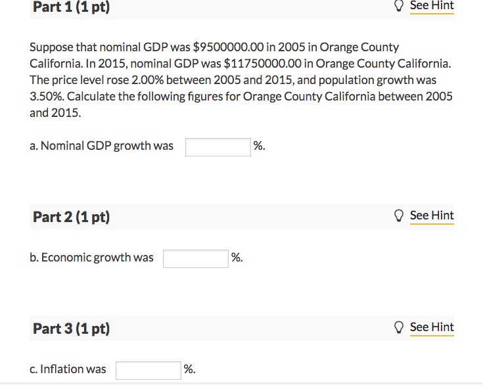The height and width of the screenshot is (387, 483).
Task: Open the See Hint link for Part 1
Action: 432,5
